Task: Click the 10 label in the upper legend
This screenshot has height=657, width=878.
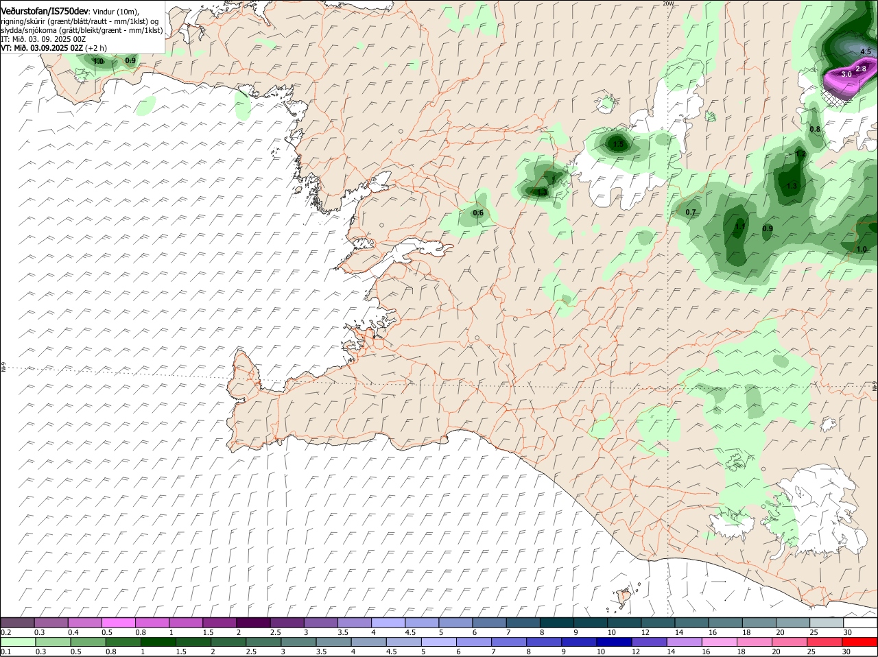Action: pyautogui.click(x=610, y=632)
